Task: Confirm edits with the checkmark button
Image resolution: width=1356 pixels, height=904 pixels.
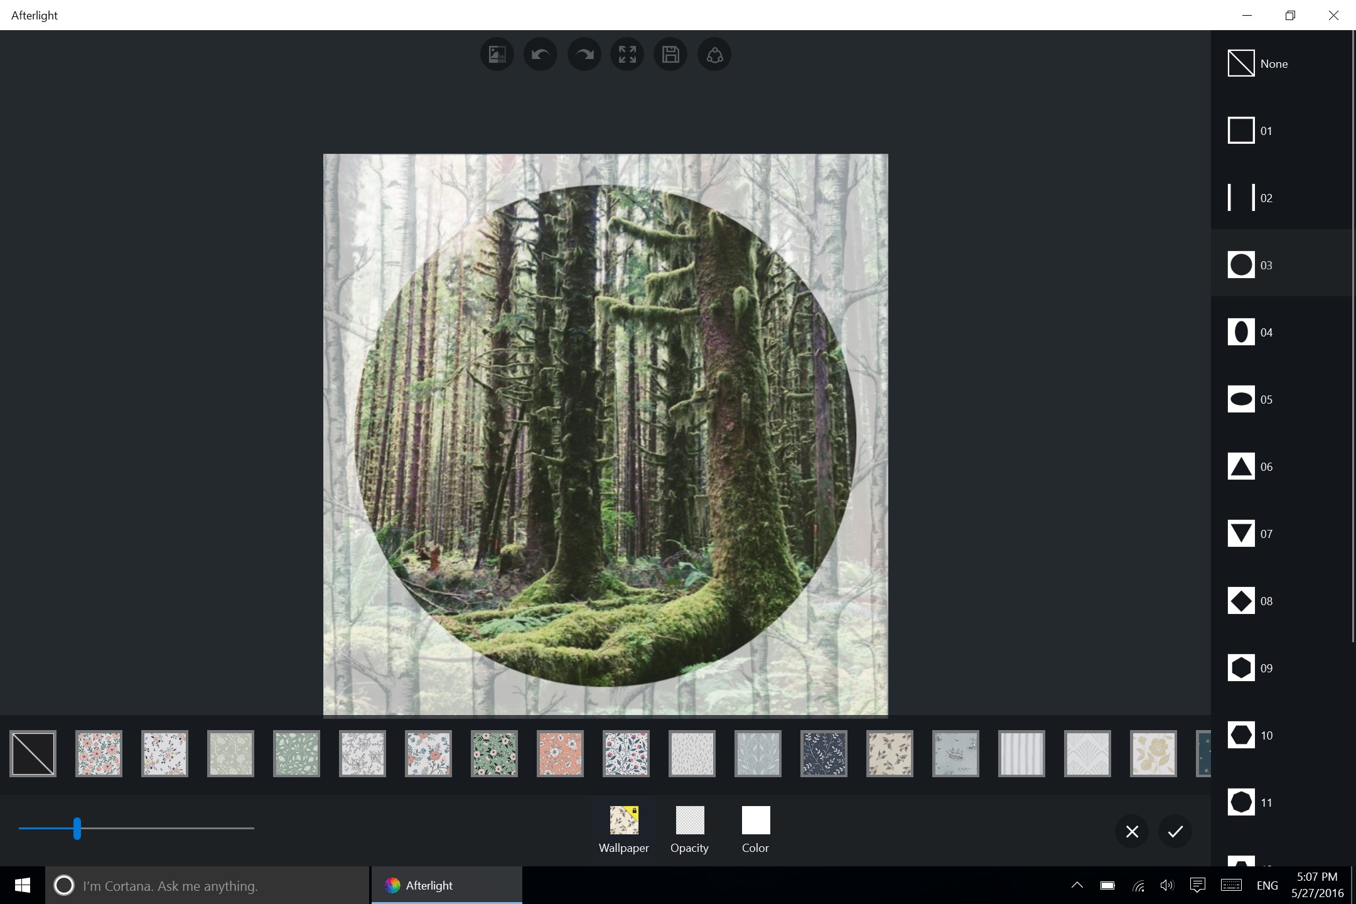Action: [1175, 831]
